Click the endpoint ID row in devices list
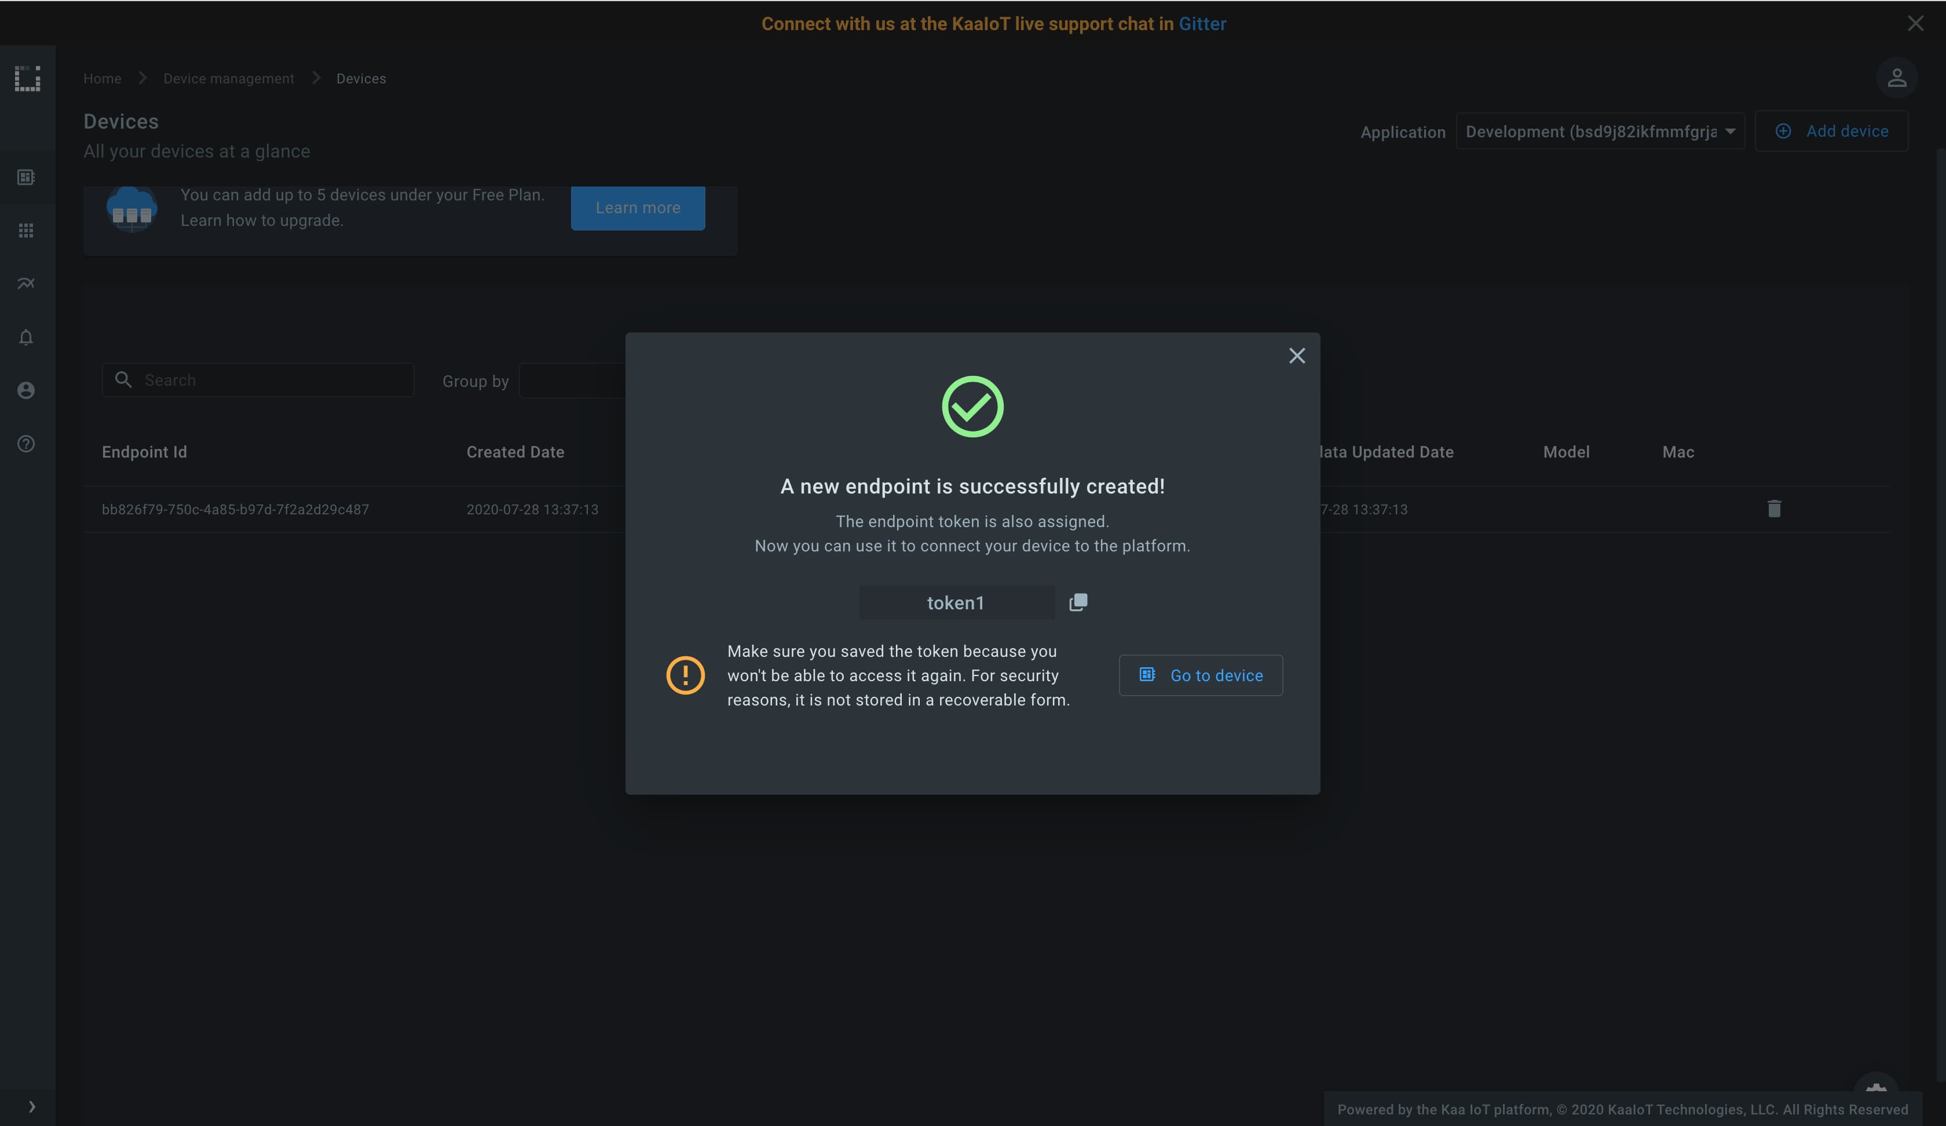 click(x=235, y=509)
